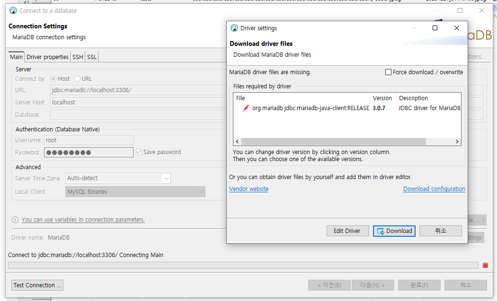Click the MariaDB driver feather icon

(246, 108)
